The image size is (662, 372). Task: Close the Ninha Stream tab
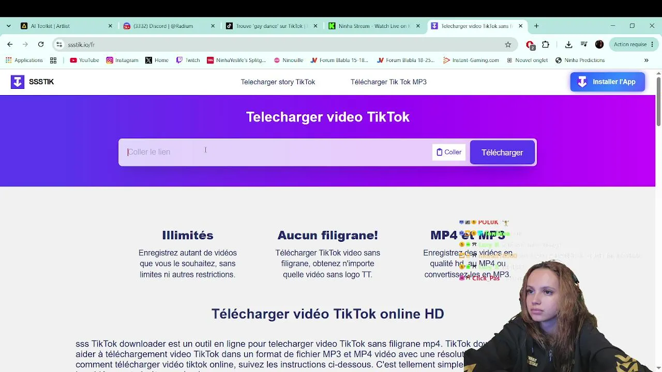pos(418,26)
